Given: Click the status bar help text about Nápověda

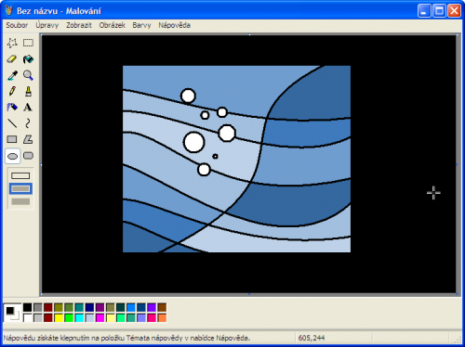Looking at the screenshot, I should pos(126,338).
